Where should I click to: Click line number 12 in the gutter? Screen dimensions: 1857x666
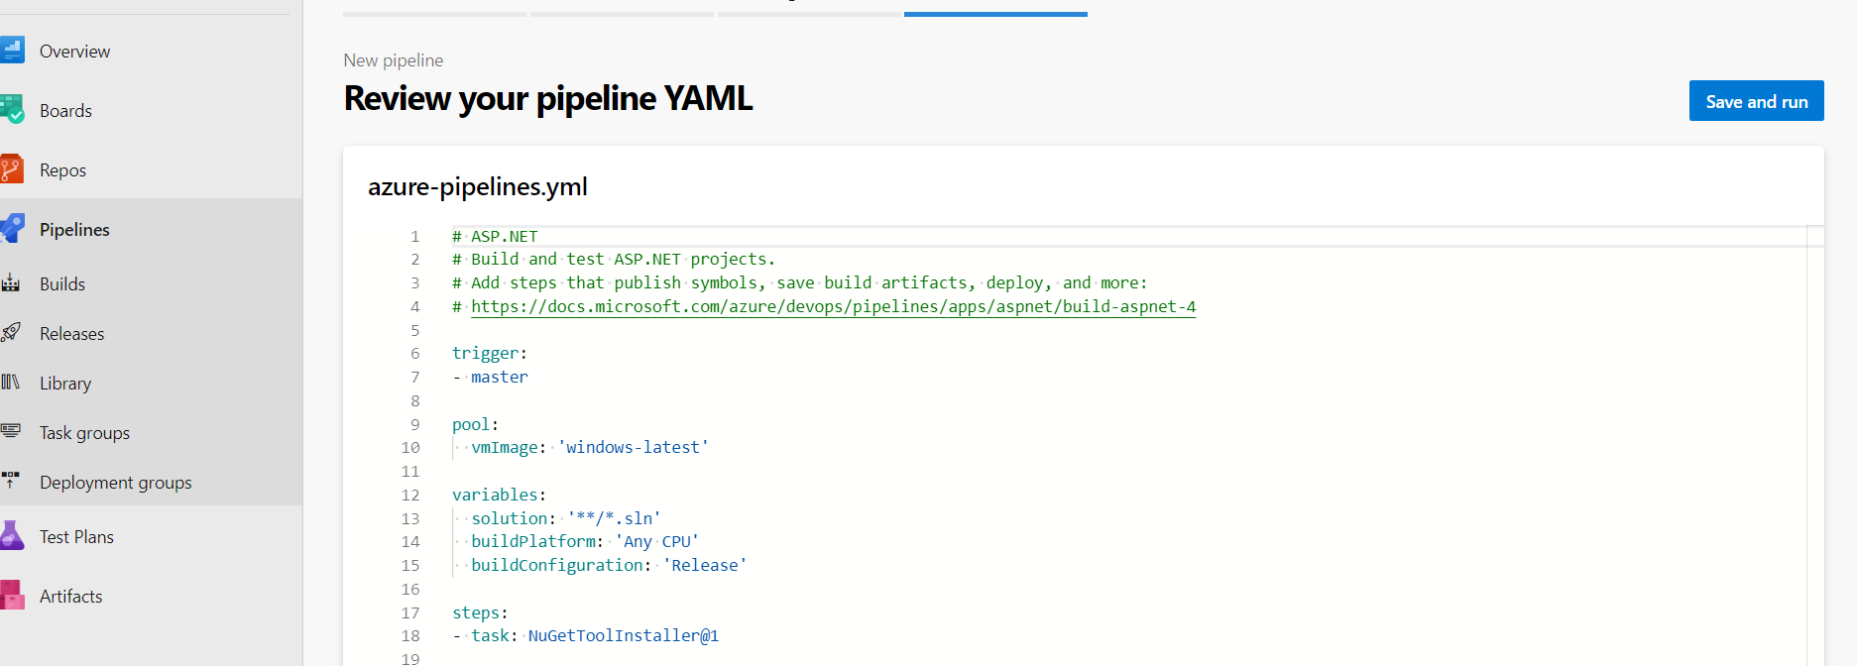[410, 495]
